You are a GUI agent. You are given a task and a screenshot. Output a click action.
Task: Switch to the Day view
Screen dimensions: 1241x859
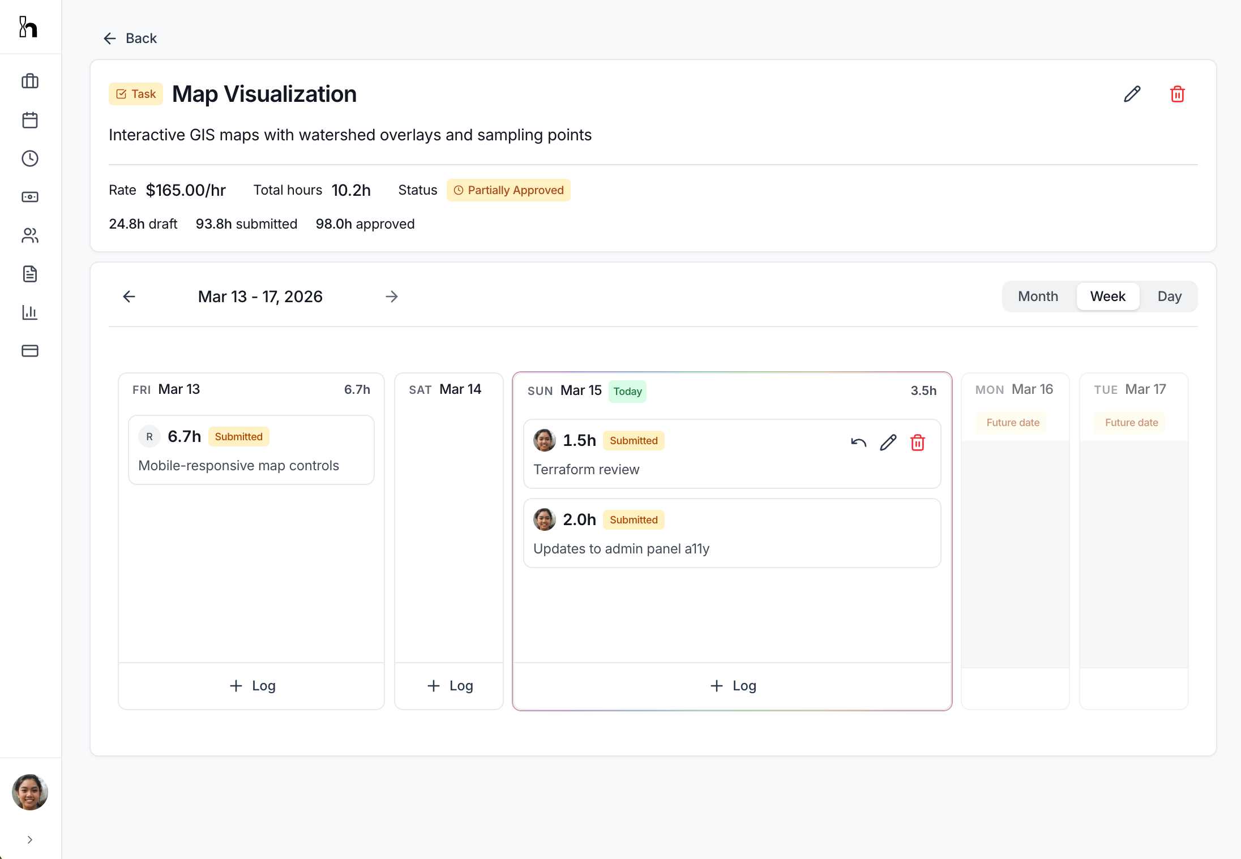click(1169, 297)
